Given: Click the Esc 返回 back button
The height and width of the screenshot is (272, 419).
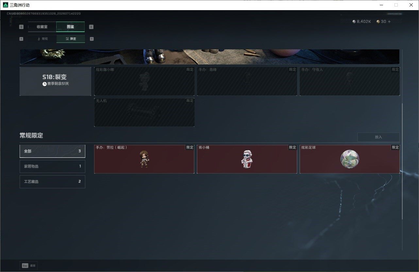Looking at the screenshot, I should [29, 265].
